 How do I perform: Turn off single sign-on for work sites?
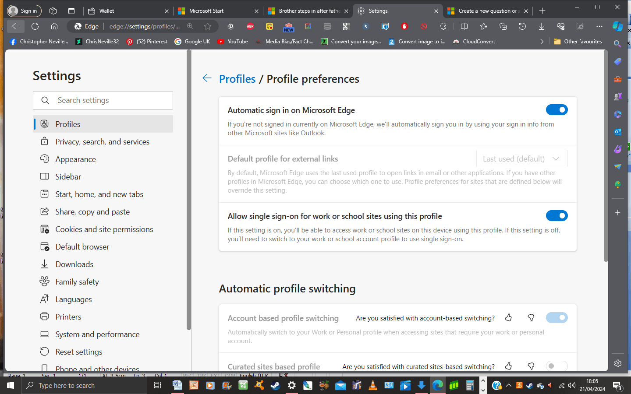(557, 215)
